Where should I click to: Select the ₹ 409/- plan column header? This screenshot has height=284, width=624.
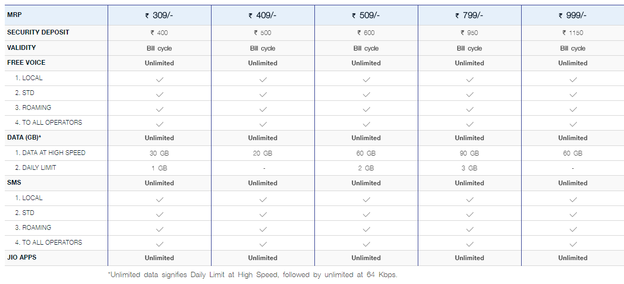pyautogui.click(x=262, y=15)
